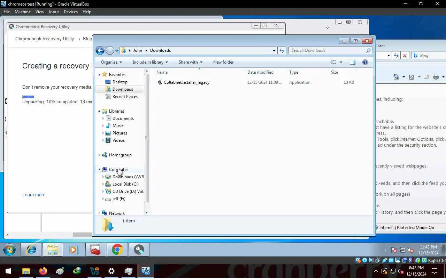Open the Share with dropdown
Viewport: 446px width, 278px height.
point(190,62)
